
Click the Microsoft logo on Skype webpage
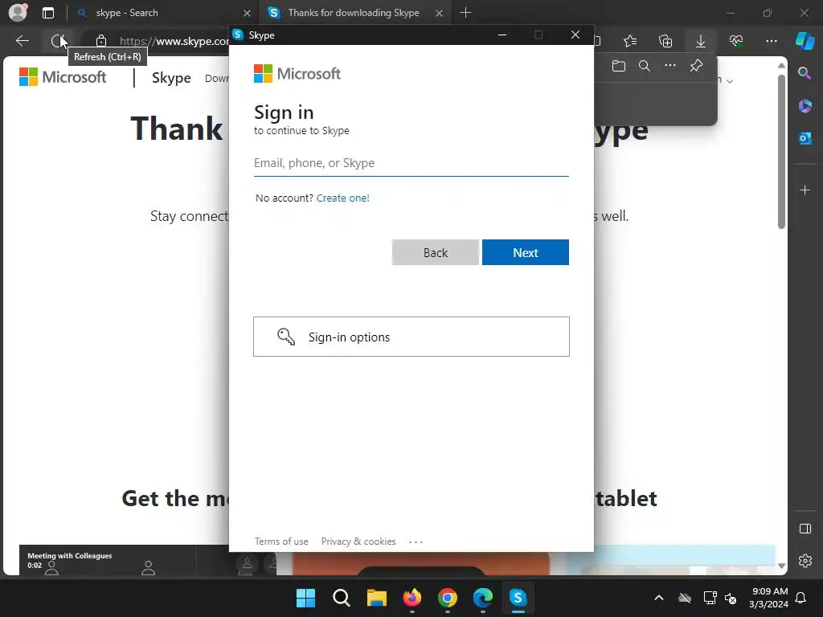point(63,77)
